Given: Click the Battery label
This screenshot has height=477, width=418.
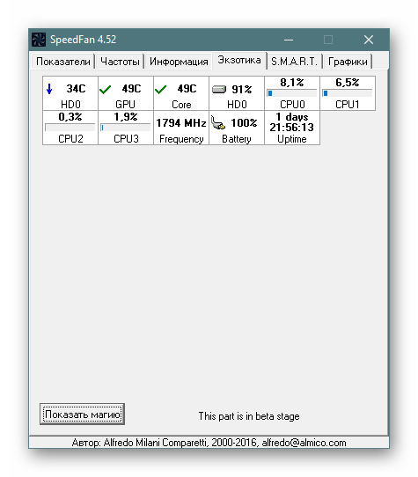Looking at the screenshot, I should (x=237, y=139).
